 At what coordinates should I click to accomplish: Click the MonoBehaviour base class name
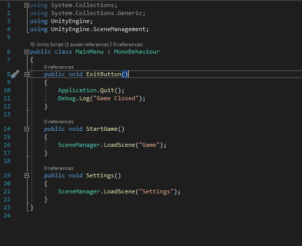click(x=136, y=52)
